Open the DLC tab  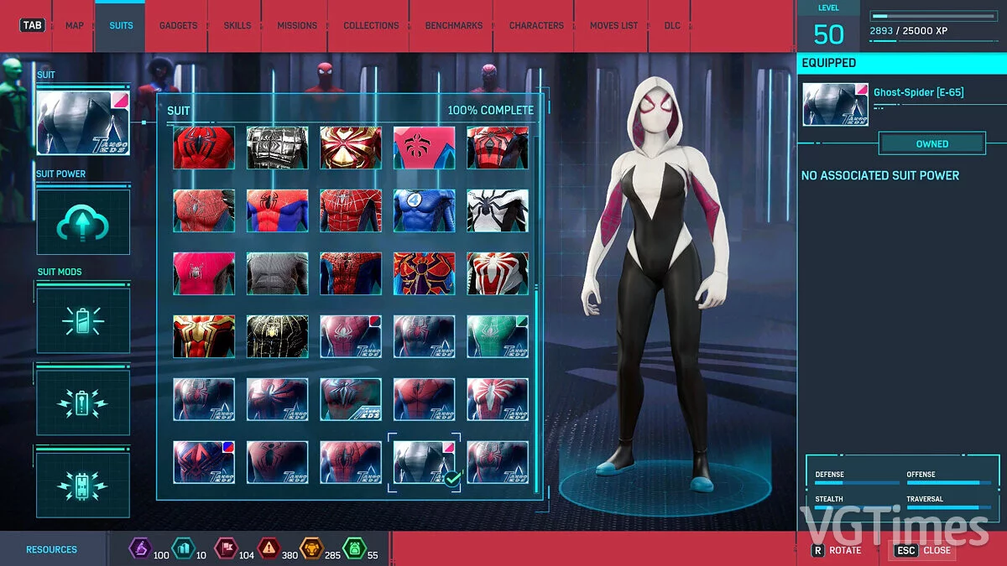(x=672, y=25)
